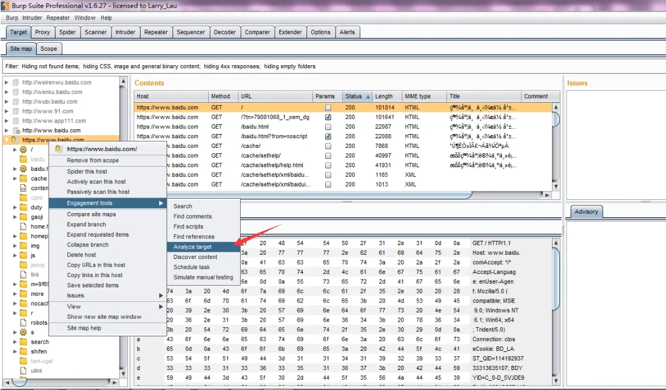Click the robots file icon

coord(24,322)
